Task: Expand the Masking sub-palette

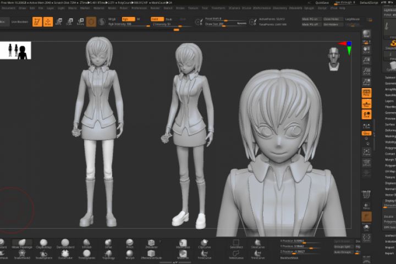Action: coord(390,136)
